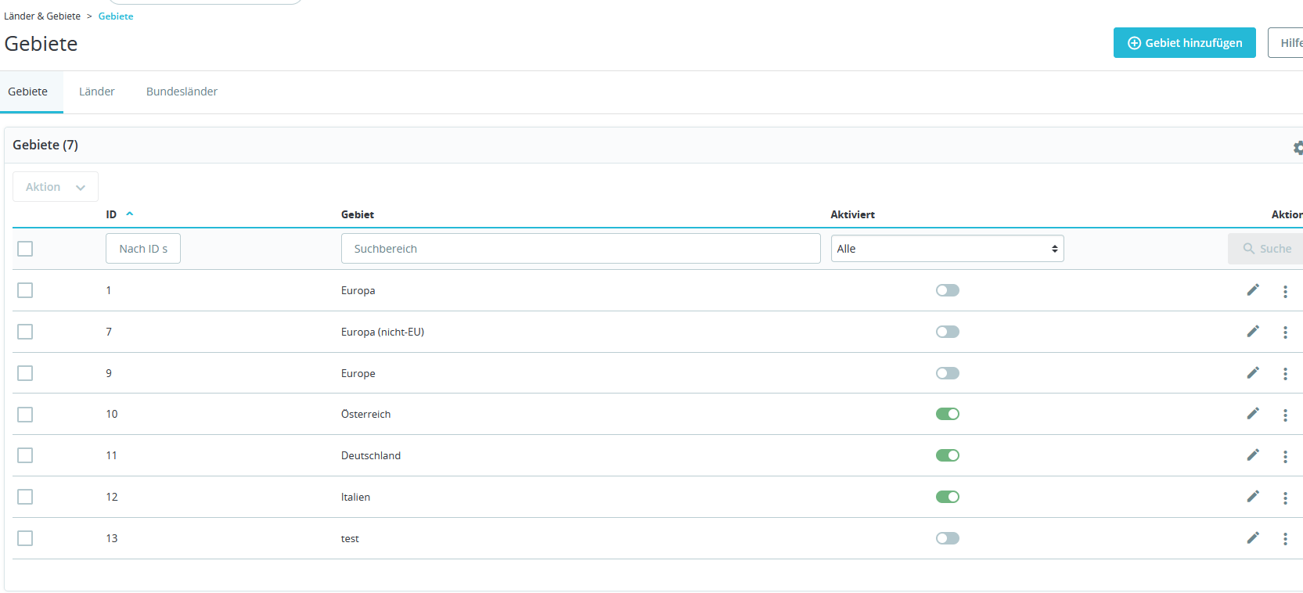The height and width of the screenshot is (593, 1303).
Task: Click the settings gear in Gebiete panel
Action: coord(1298,147)
